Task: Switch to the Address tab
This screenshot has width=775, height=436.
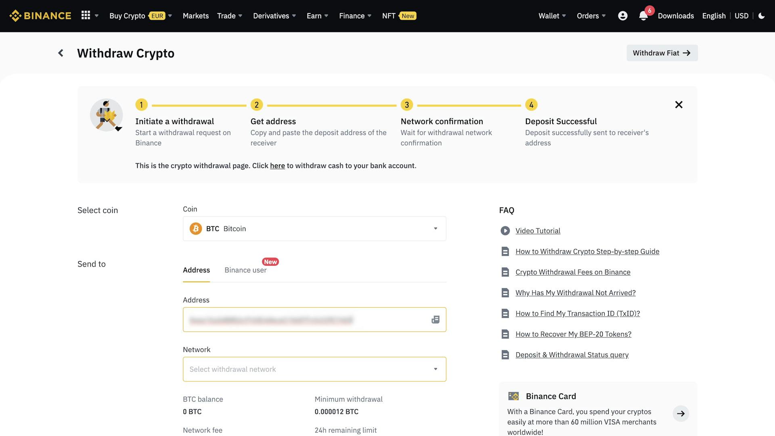Action: pos(196,269)
